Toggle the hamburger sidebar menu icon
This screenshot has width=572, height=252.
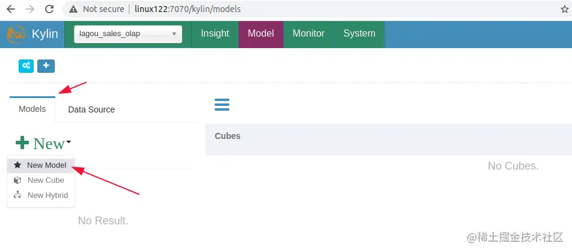pos(222,105)
